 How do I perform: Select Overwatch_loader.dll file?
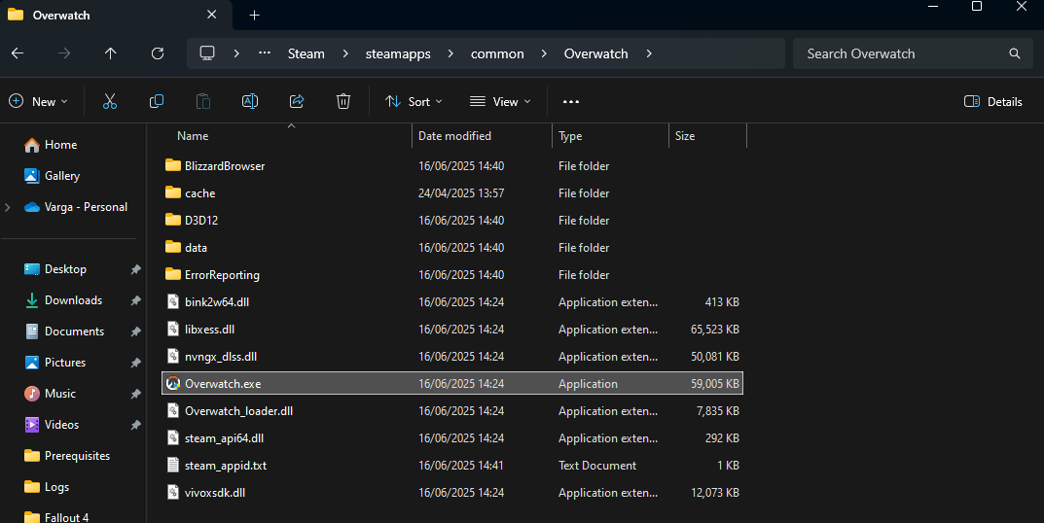(x=452, y=411)
